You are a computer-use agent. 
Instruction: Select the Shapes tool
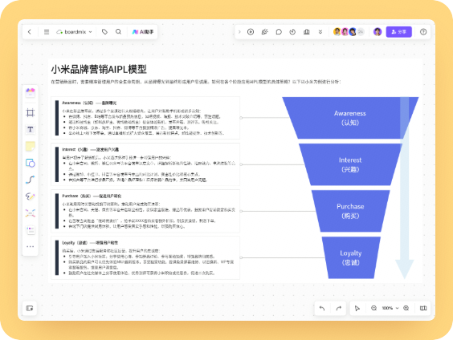coord(31,163)
